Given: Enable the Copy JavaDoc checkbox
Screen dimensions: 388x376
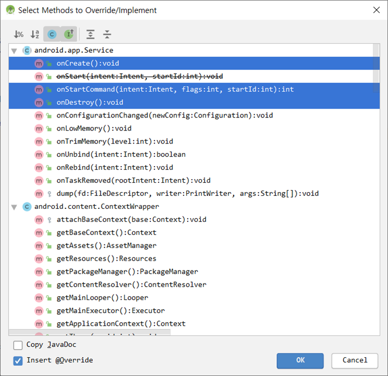Looking at the screenshot, I should pyautogui.click(x=18, y=345).
